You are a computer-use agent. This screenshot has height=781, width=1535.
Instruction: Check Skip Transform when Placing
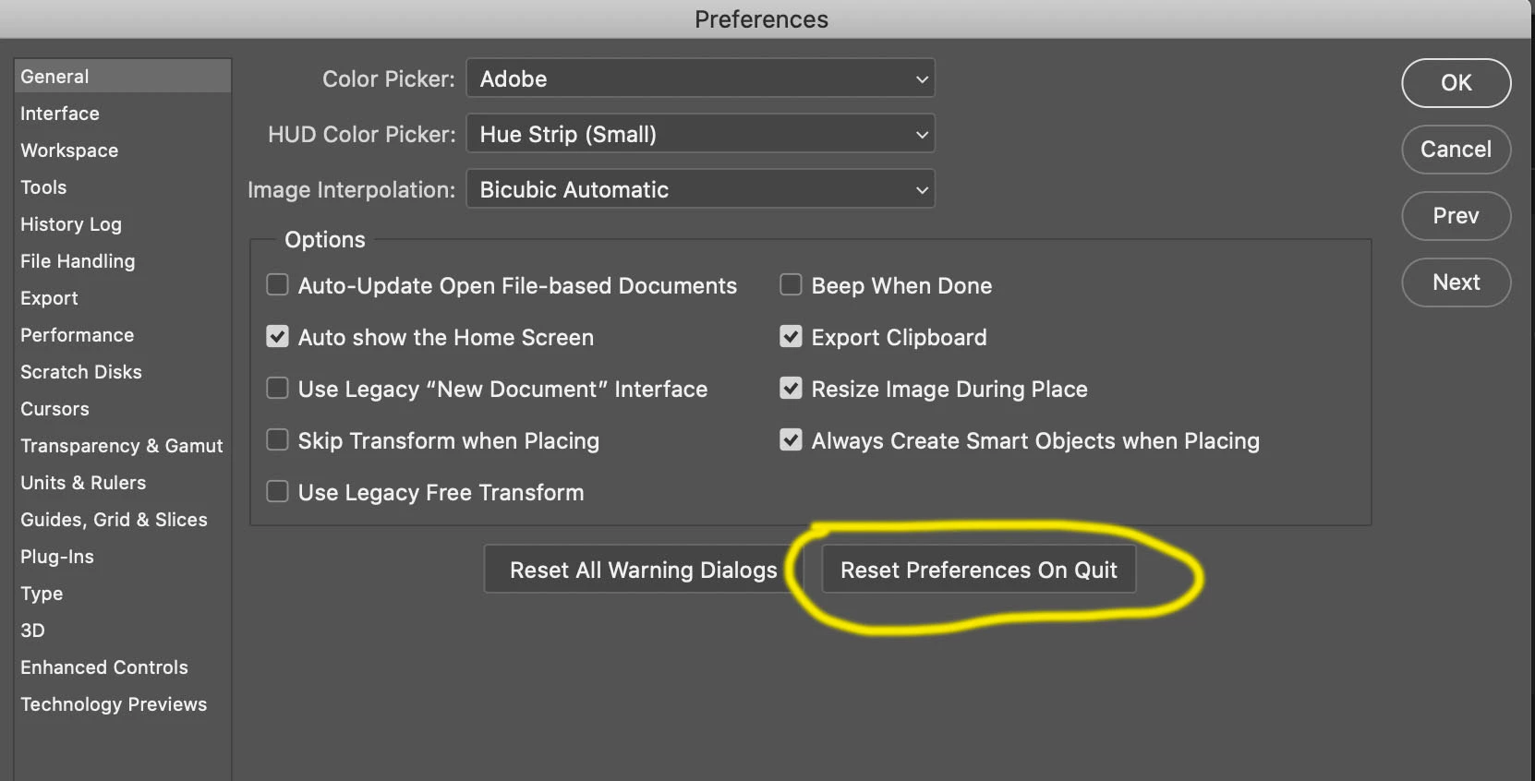pos(277,439)
